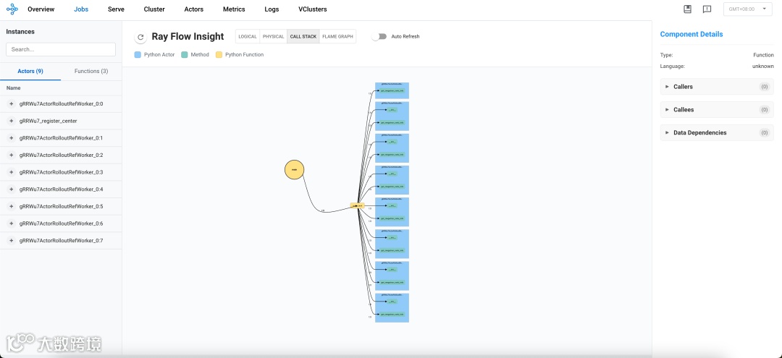Expand gRRWu7ActorRolloutRefWorker_0:7 with plus icon
782x358 pixels.
tap(12, 241)
